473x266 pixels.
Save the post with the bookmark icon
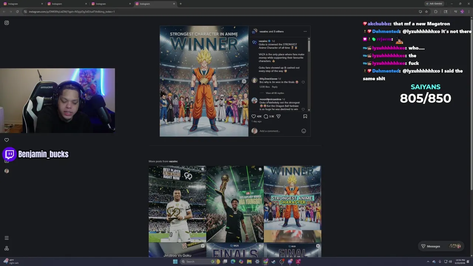(x=305, y=116)
